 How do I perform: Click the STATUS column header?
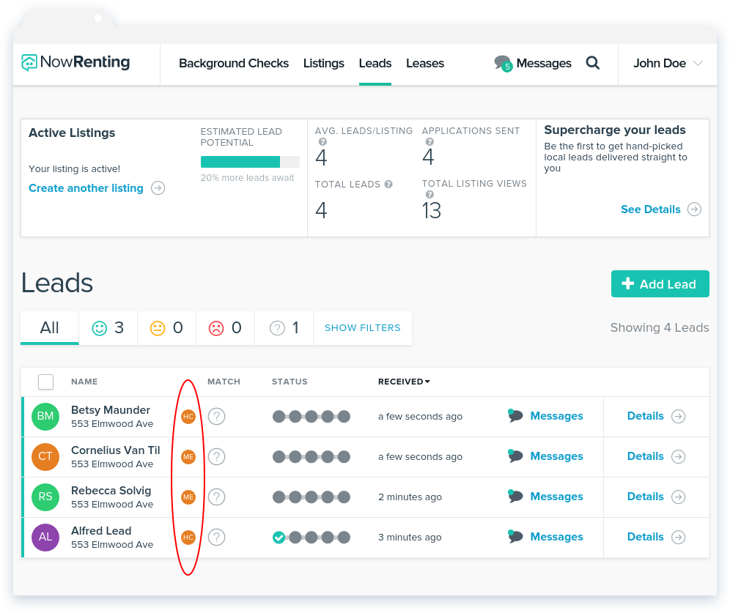(x=290, y=382)
